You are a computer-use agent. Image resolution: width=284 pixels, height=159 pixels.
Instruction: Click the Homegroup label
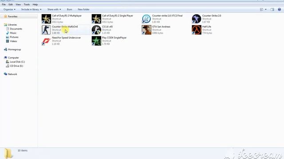click(14, 49)
